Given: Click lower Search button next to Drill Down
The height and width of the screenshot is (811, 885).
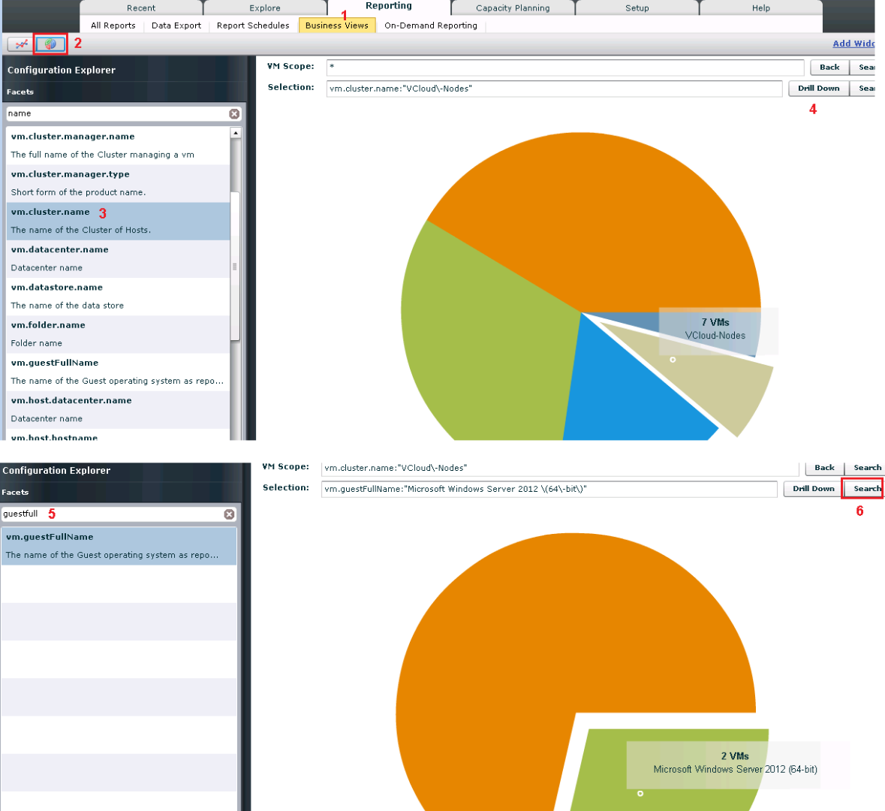Looking at the screenshot, I should point(863,489).
